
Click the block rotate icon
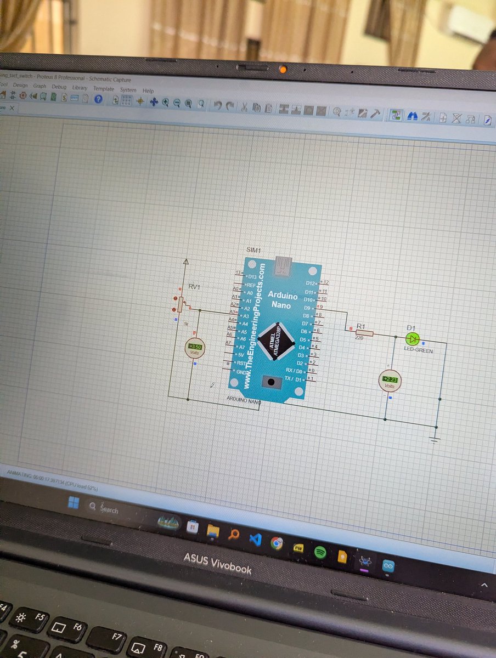[308, 110]
